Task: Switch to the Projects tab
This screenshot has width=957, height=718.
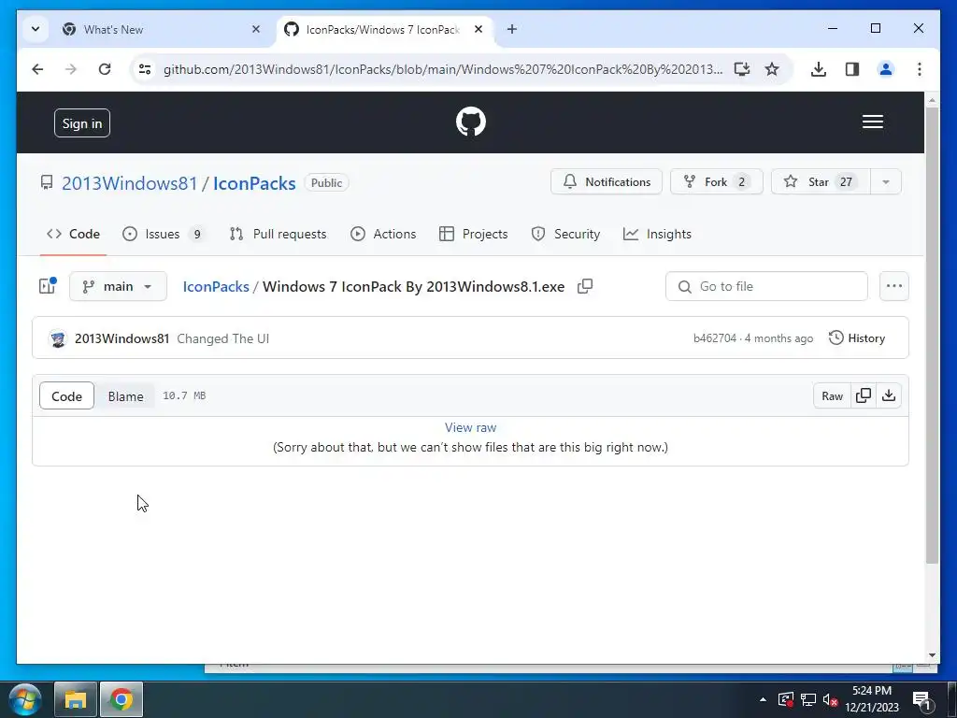Action: pyautogui.click(x=474, y=234)
